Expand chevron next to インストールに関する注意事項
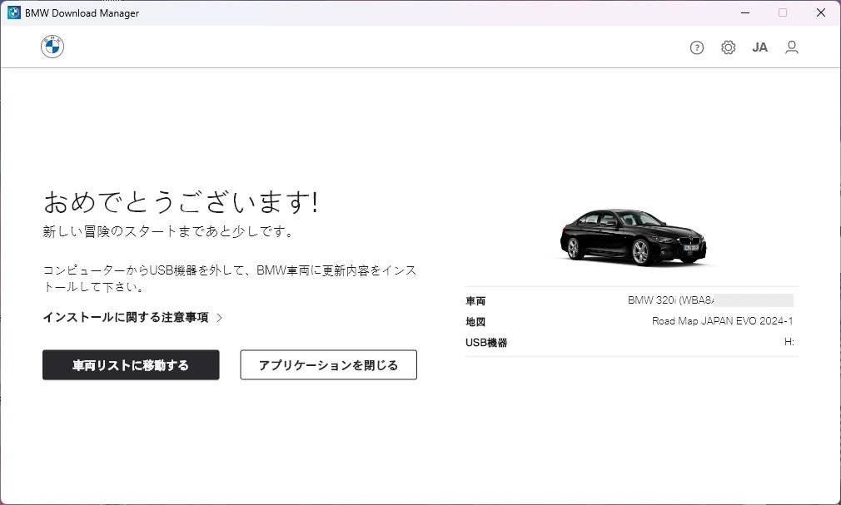The width and height of the screenshot is (841, 505). (x=219, y=318)
